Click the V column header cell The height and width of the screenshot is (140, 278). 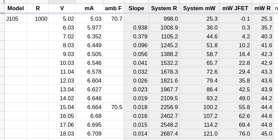62,8
